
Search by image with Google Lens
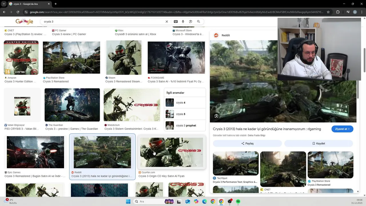click(x=190, y=21)
